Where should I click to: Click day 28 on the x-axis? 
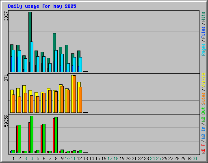(x=177, y=159)
